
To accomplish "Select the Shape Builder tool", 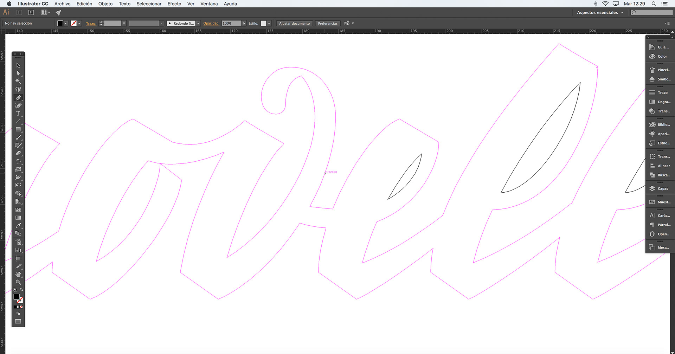I will [x=18, y=193].
